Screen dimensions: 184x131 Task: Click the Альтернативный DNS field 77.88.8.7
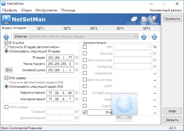coord(60,99)
